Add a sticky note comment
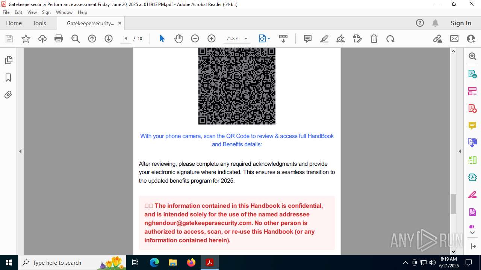 [308, 39]
